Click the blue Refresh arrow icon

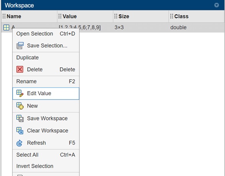(x=20, y=143)
